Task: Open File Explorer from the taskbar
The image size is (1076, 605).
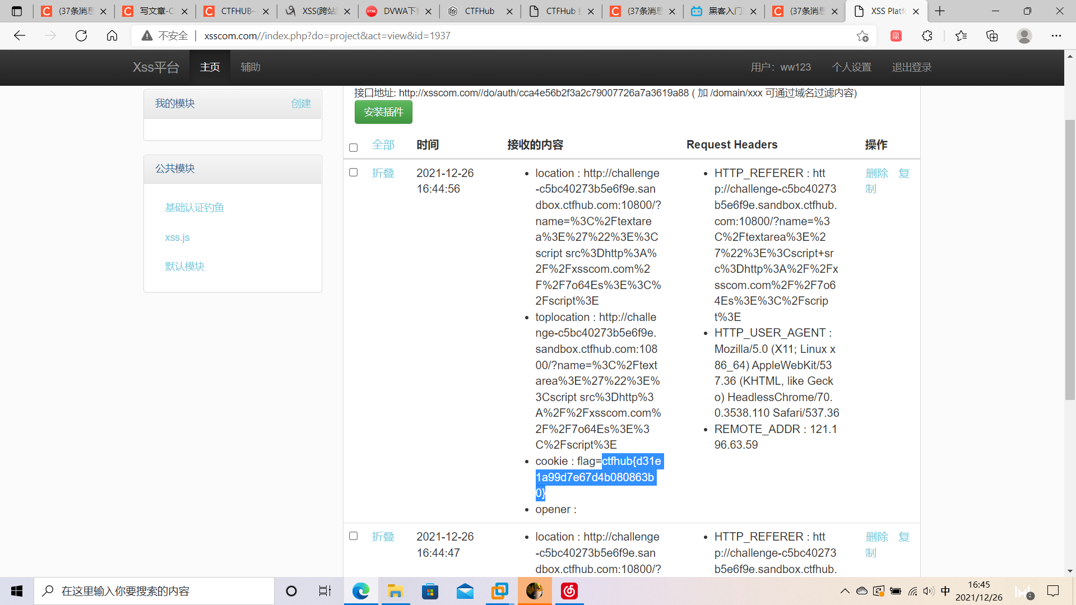Action: tap(396, 591)
